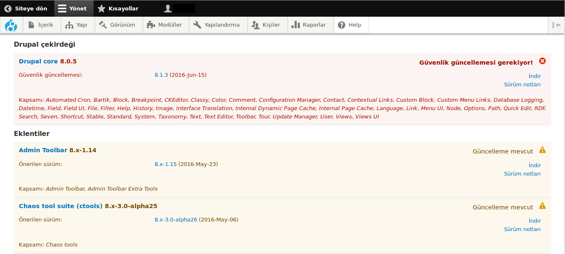This screenshot has height=254, width=565.
Task: Click the warning triangle icon for Admin Toolbar
Action: (x=542, y=150)
